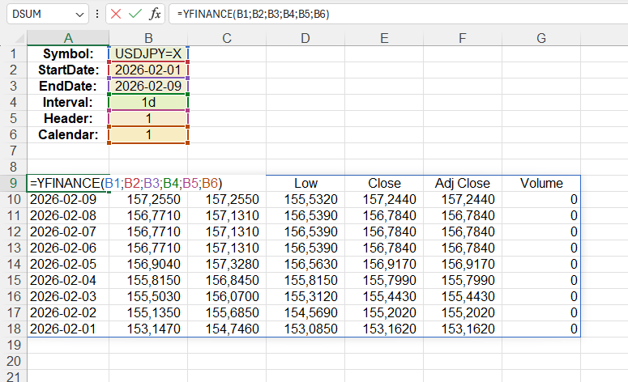Click the Calendar: label cell

(x=68, y=135)
